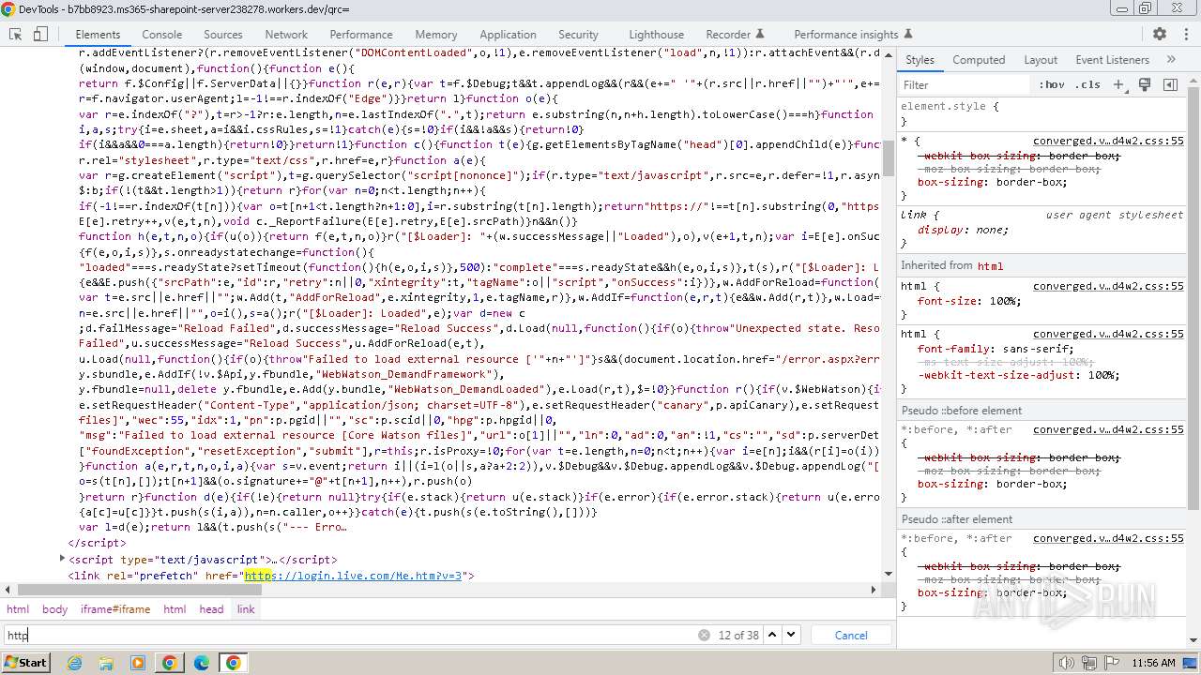Switch to the Elements tab
This screenshot has width=1201, height=675.
click(x=98, y=34)
